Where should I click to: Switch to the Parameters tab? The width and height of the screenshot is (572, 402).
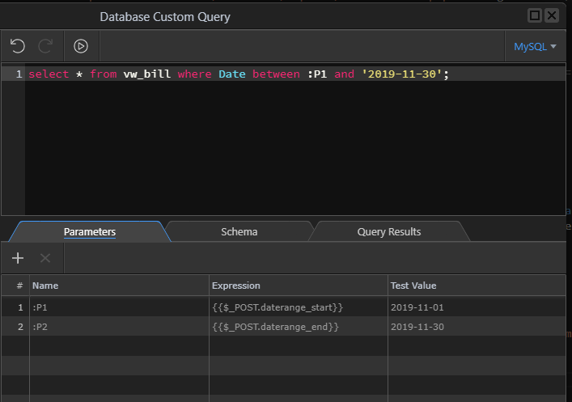pyautogui.click(x=90, y=231)
